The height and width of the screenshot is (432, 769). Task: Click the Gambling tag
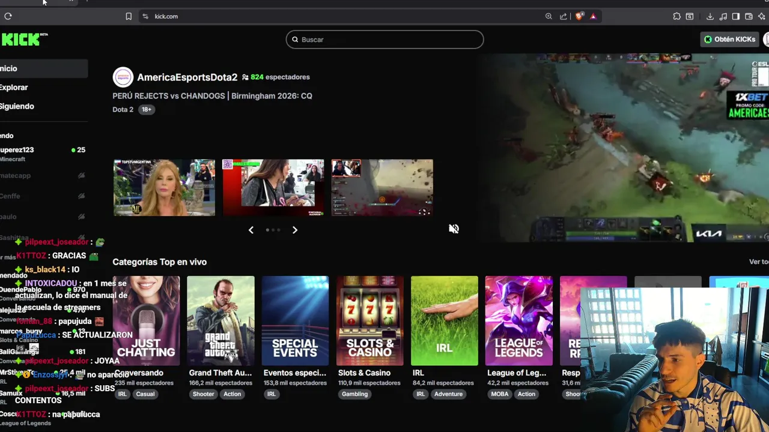354,394
